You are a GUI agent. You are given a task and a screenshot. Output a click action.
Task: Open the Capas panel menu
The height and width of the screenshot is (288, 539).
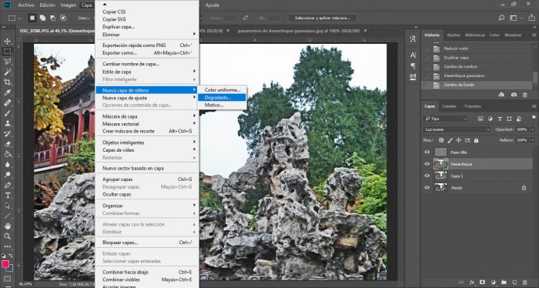(x=534, y=106)
